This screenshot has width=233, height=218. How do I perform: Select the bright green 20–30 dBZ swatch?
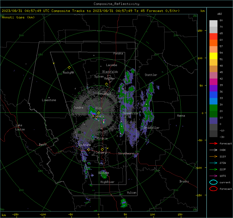[213, 108]
